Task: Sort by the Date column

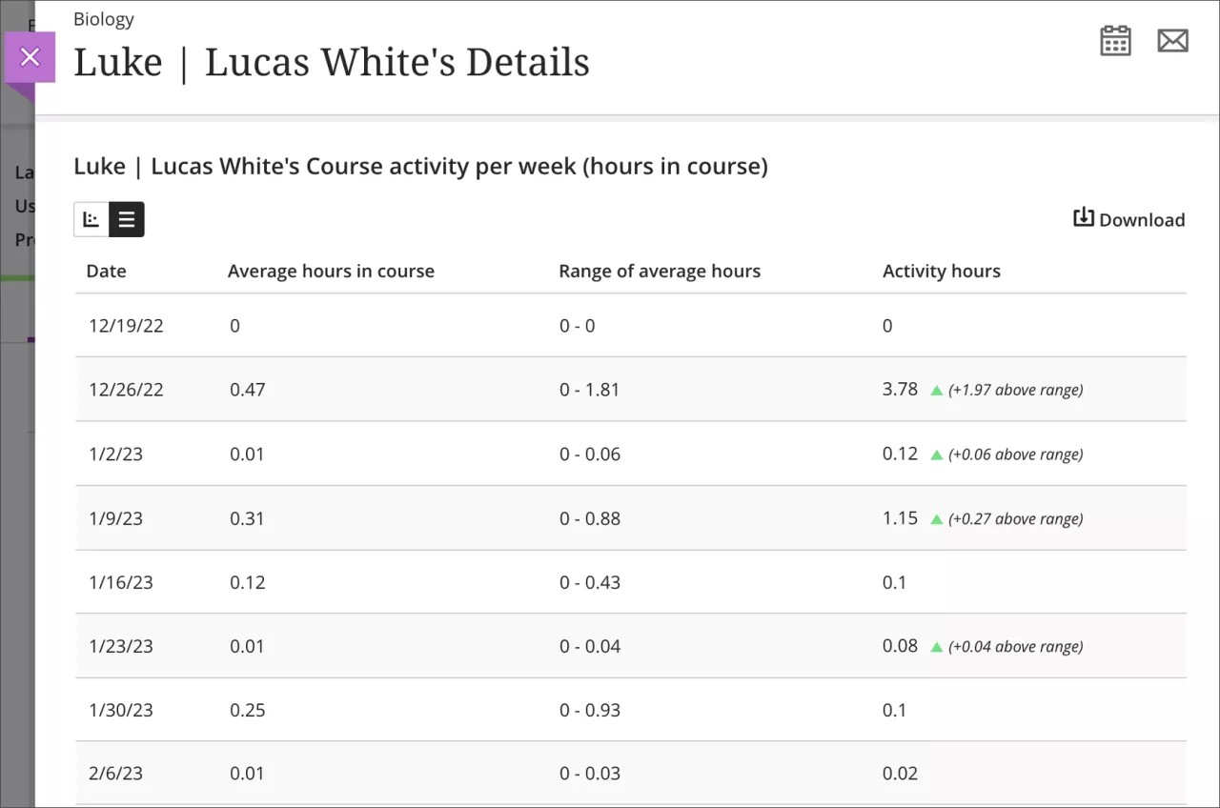Action: pyautogui.click(x=106, y=271)
